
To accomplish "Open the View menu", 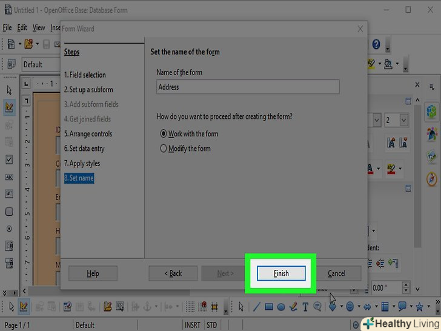I will 39,28.
